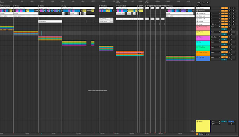Click the lock envelopes icon
This screenshot has width=239, height=137.
click(x=208, y=2)
